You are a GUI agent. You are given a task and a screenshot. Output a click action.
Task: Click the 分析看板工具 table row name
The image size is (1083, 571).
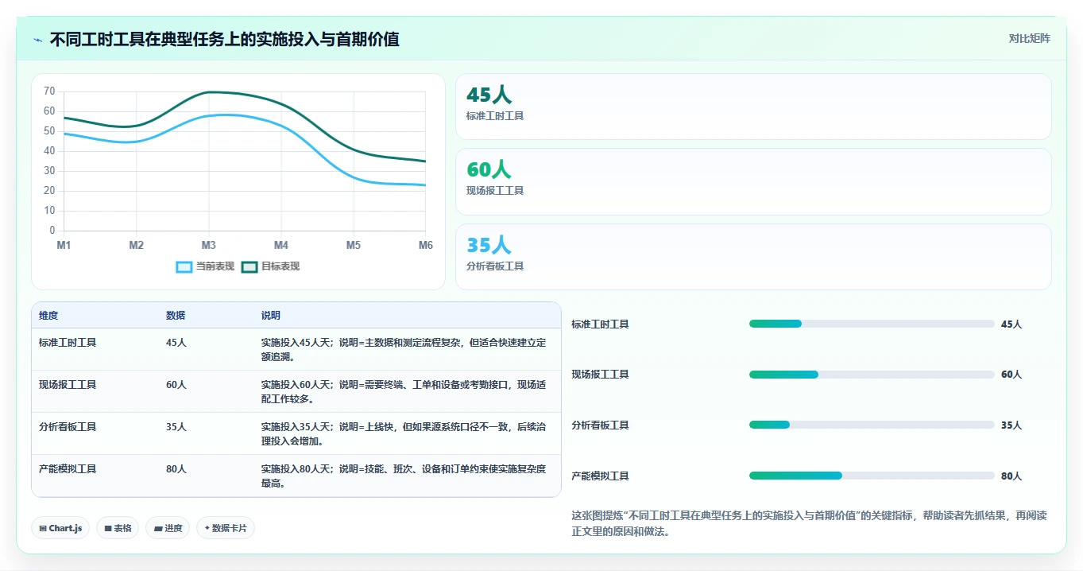tap(68, 427)
